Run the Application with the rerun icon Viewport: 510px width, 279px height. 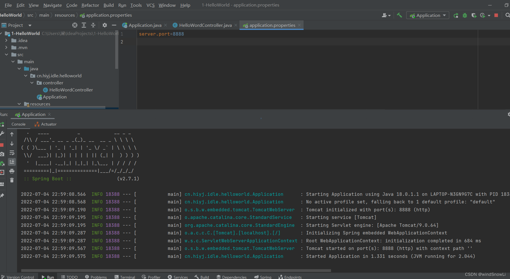(x=456, y=16)
